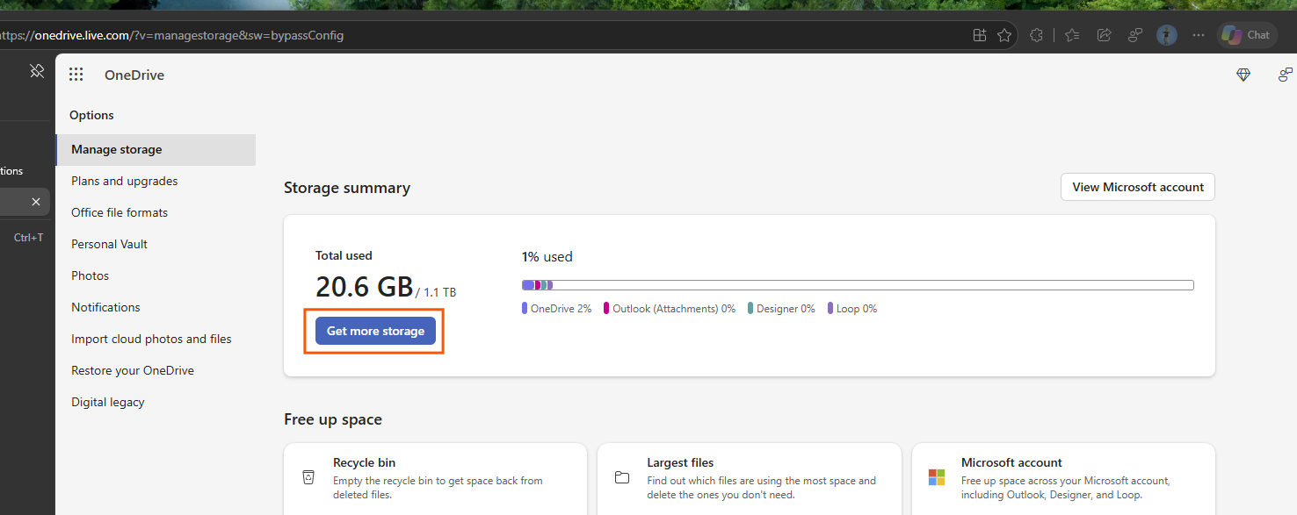Click the Outlook (Attachments) 0% legend swatch

606,309
